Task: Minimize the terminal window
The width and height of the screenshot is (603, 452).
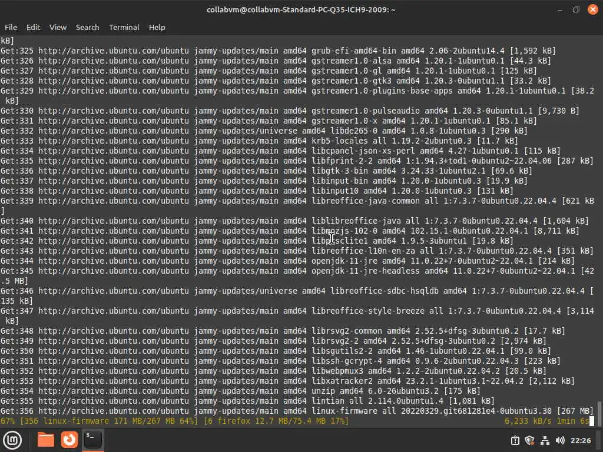Action: point(560,9)
